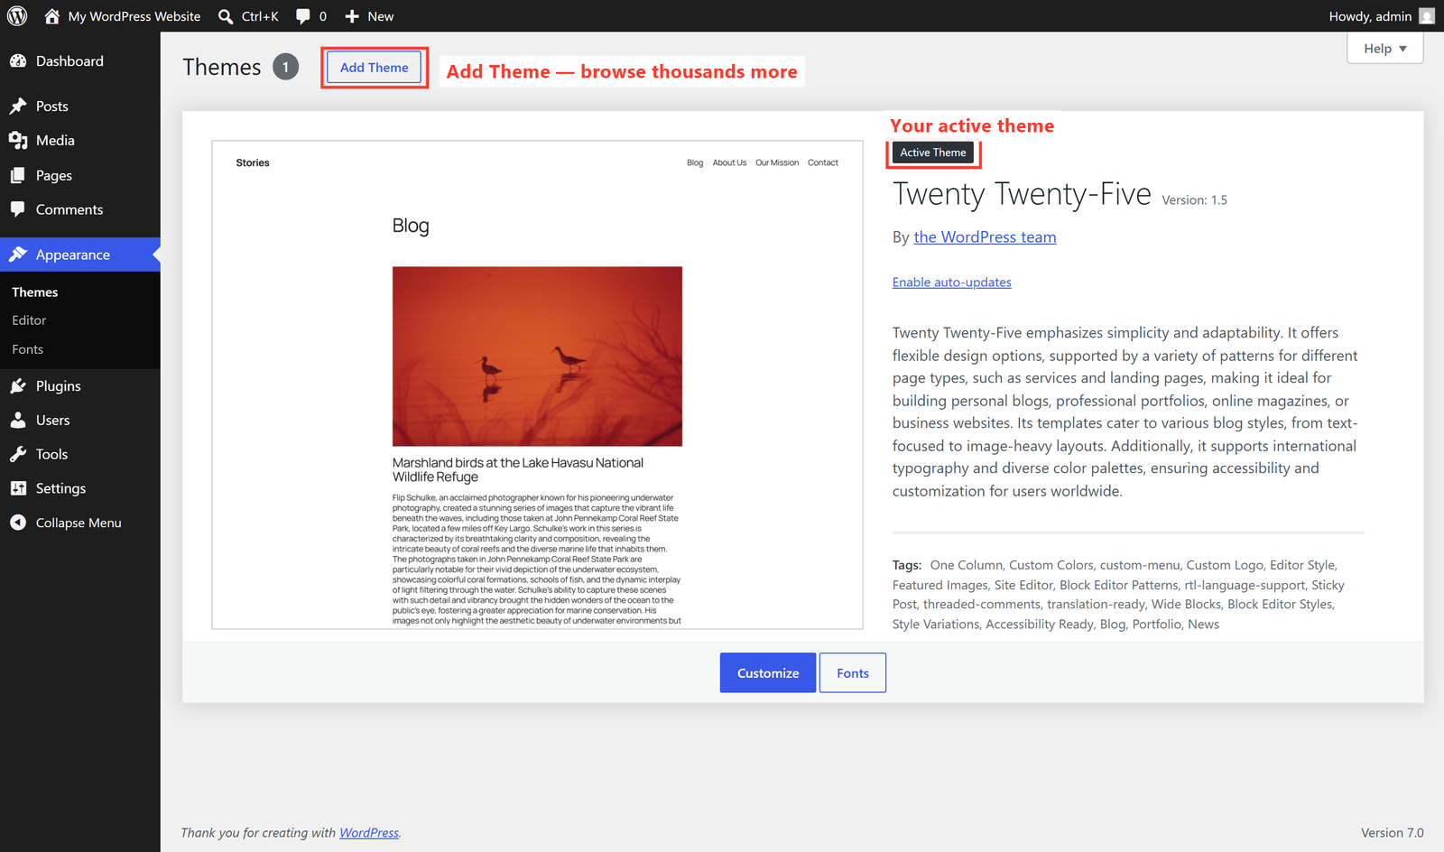Click the Twenty Twenty-Five theme screenshot
Viewport: 1444px width, 852px height.
(x=538, y=384)
